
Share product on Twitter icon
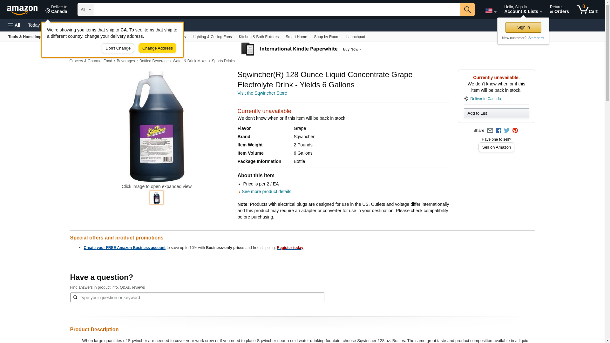coord(507,131)
